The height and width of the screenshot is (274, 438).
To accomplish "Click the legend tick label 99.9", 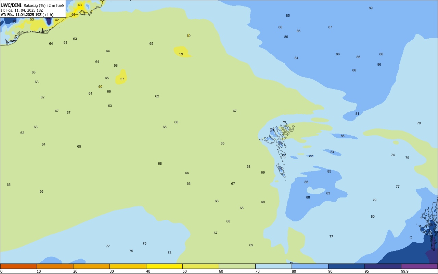I will pos(404,271).
